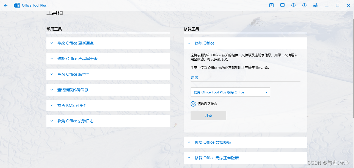The height and width of the screenshot is (168, 354).
Task: Expand 收集 Office 安装日志 section
Action: point(108,121)
